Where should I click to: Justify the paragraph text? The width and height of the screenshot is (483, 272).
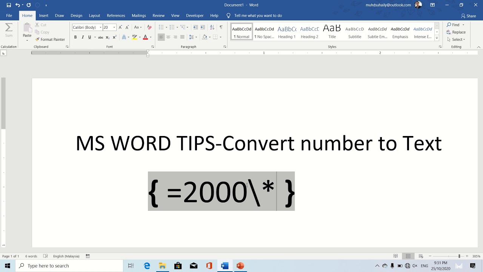182,37
